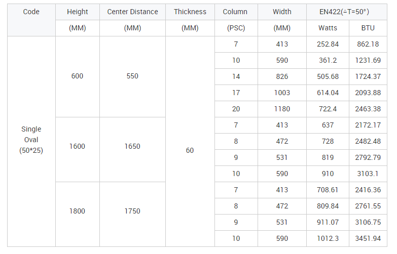Click the 1750 center distance cell
The height and width of the screenshot is (254, 397).
pyautogui.click(x=132, y=214)
